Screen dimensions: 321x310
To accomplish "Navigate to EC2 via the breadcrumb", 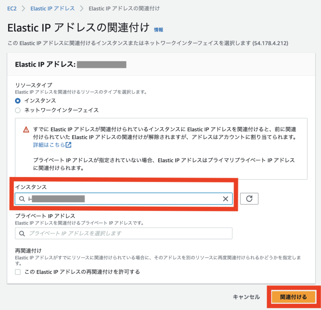I will 11,8.
